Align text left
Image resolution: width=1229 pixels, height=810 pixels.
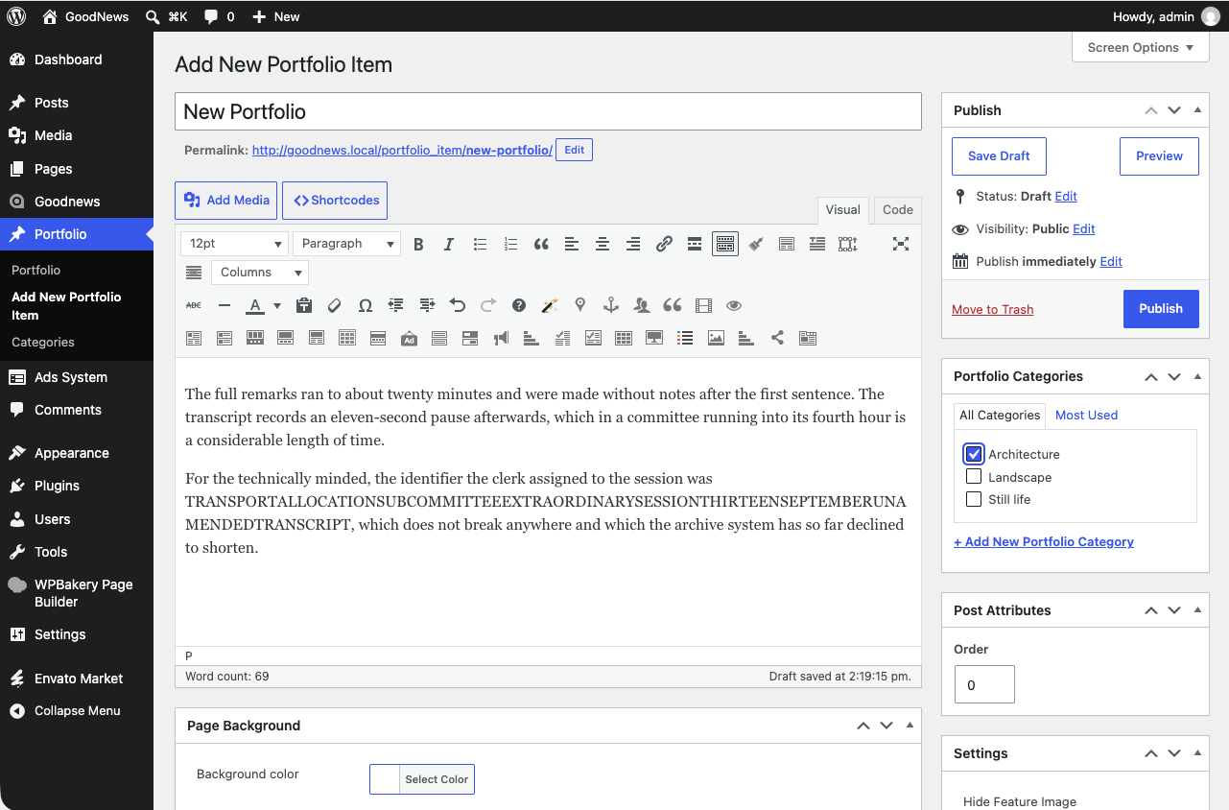pyautogui.click(x=572, y=244)
